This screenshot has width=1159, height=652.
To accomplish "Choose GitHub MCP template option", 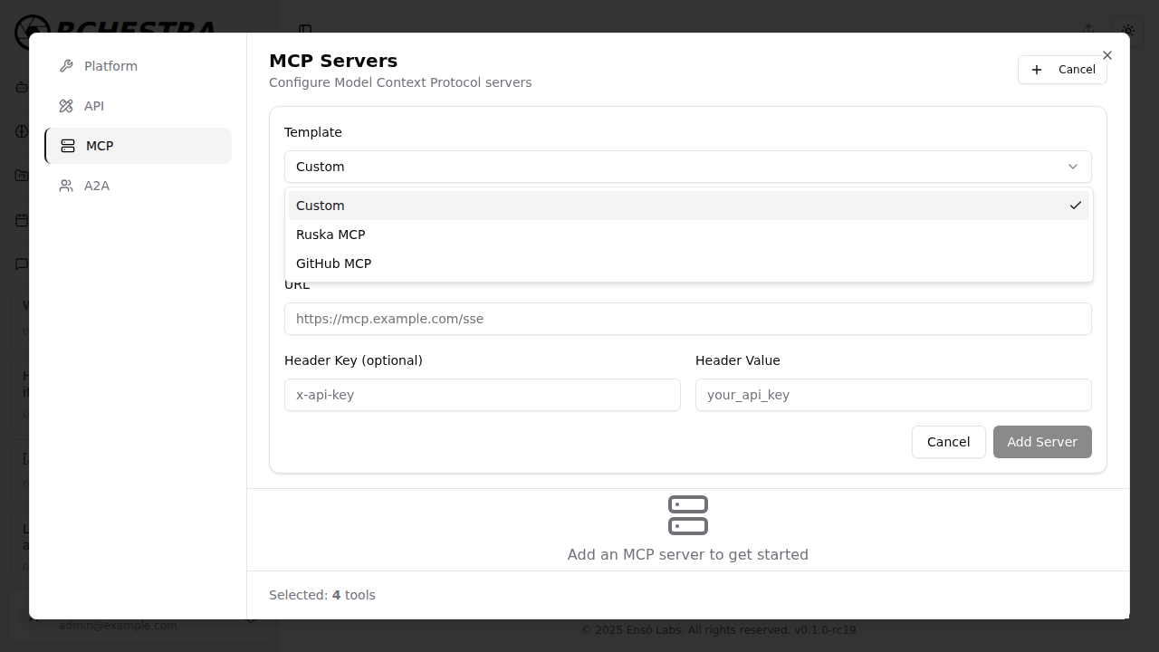I will (689, 264).
